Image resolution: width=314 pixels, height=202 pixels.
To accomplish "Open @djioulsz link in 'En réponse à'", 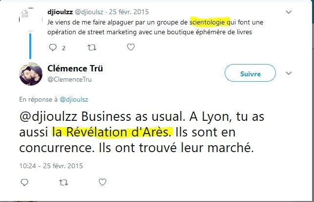I will [x=74, y=99].
